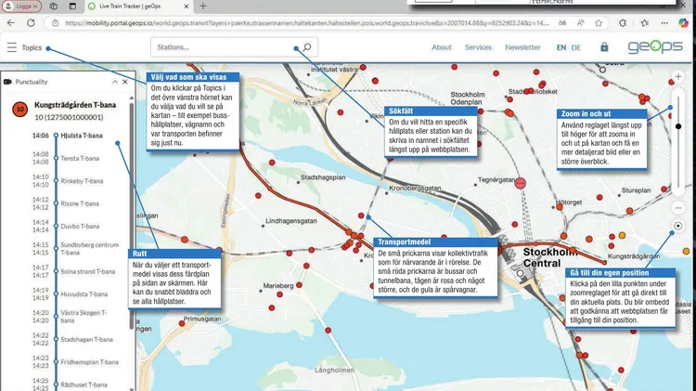Screen dimensions: 696x391
Task: Click the padlock icon in header
Action: click(x=604, y=47)
